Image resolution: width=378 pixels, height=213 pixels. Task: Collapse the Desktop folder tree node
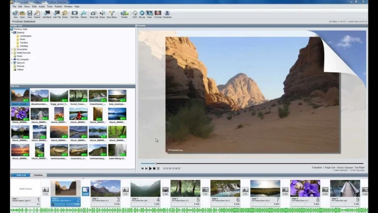pyautogui.click(x=12, y=33)
